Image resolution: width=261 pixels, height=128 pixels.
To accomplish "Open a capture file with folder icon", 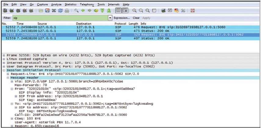I will [x=40, y=11].
